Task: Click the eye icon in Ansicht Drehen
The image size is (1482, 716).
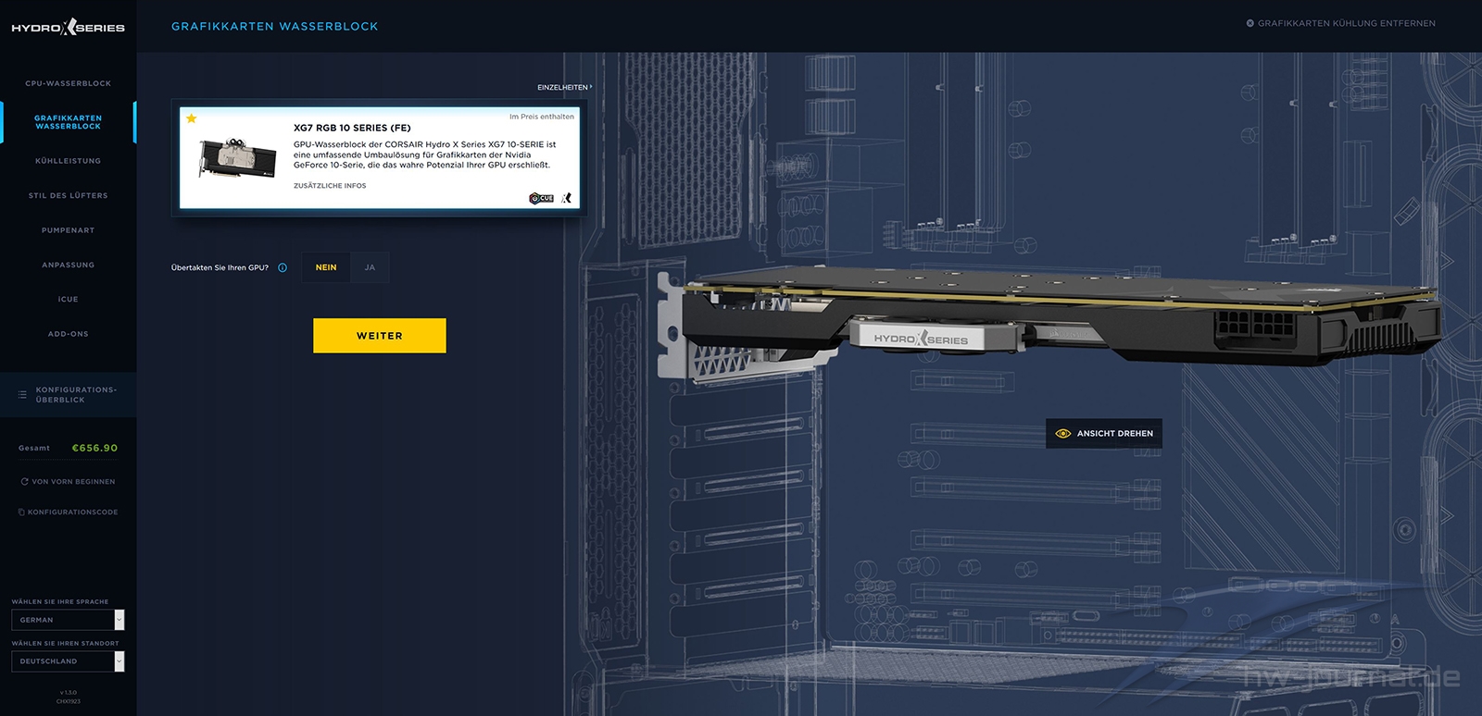Action: coord(1063,433)
